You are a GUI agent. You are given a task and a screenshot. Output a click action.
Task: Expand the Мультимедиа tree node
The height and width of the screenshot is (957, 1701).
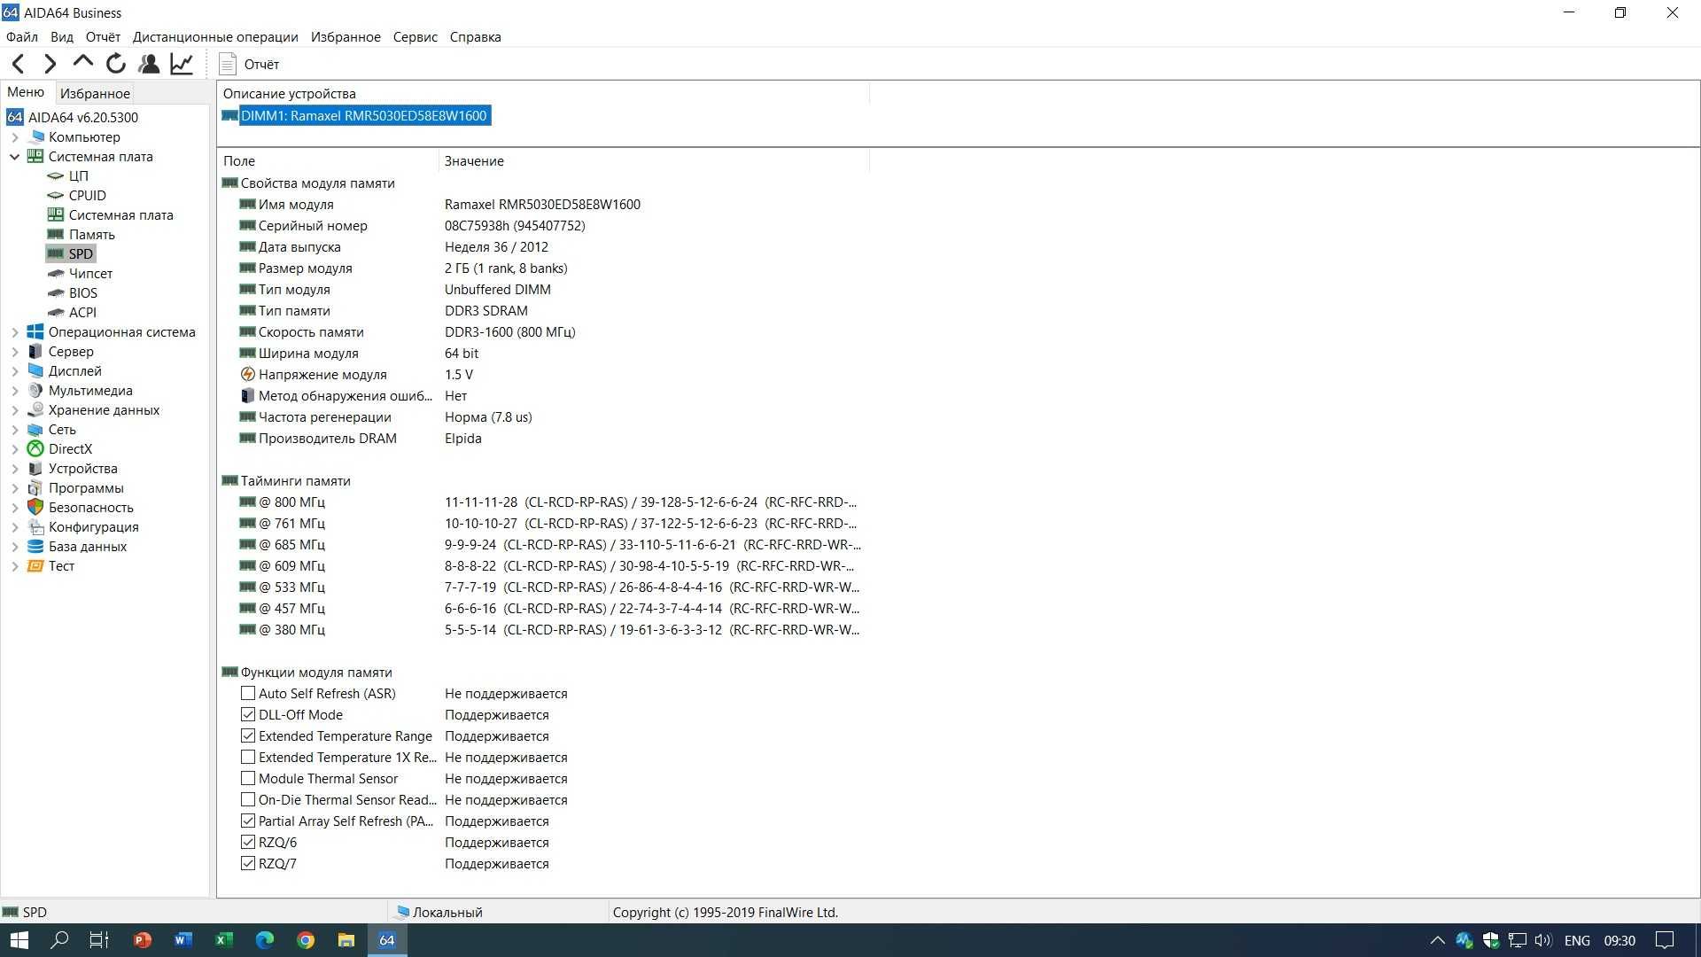[x=15, y=391]
